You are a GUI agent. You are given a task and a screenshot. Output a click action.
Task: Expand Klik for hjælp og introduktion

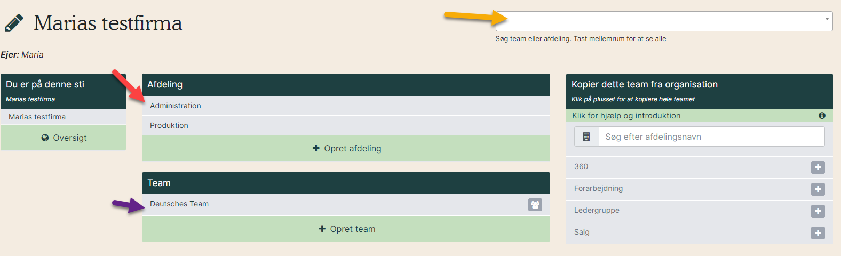[699, 116]
